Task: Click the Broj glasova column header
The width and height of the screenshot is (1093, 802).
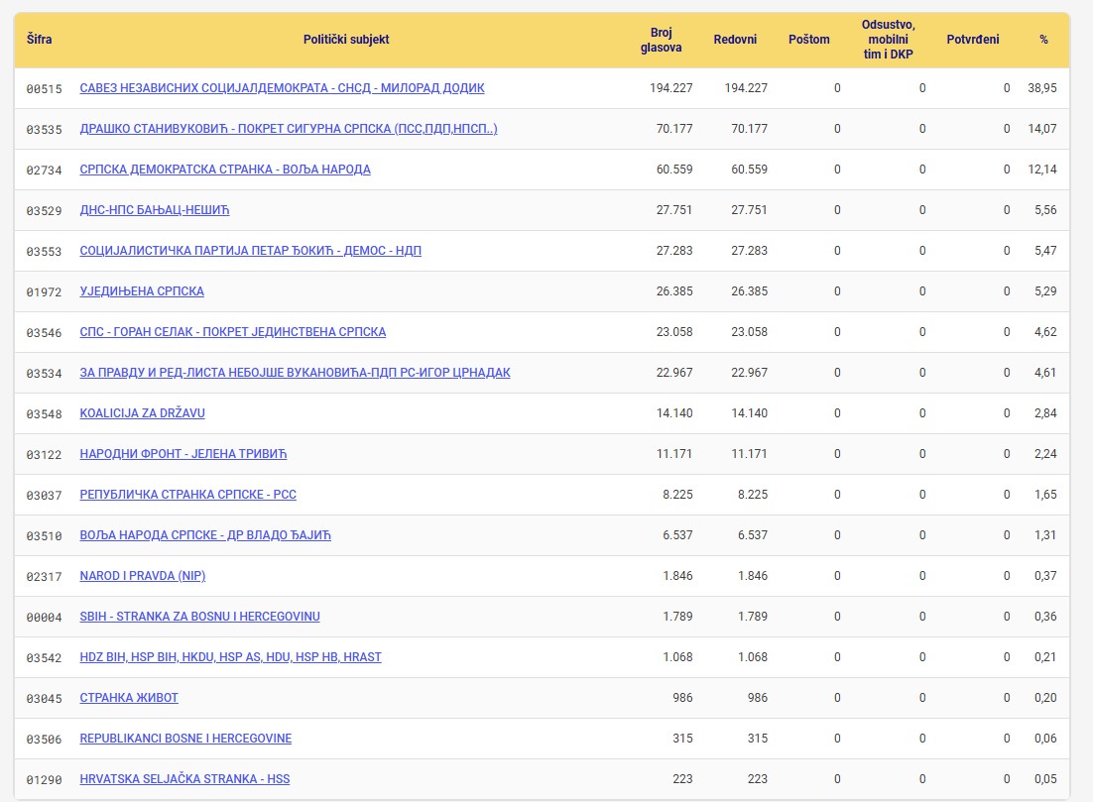Action: 661,40
